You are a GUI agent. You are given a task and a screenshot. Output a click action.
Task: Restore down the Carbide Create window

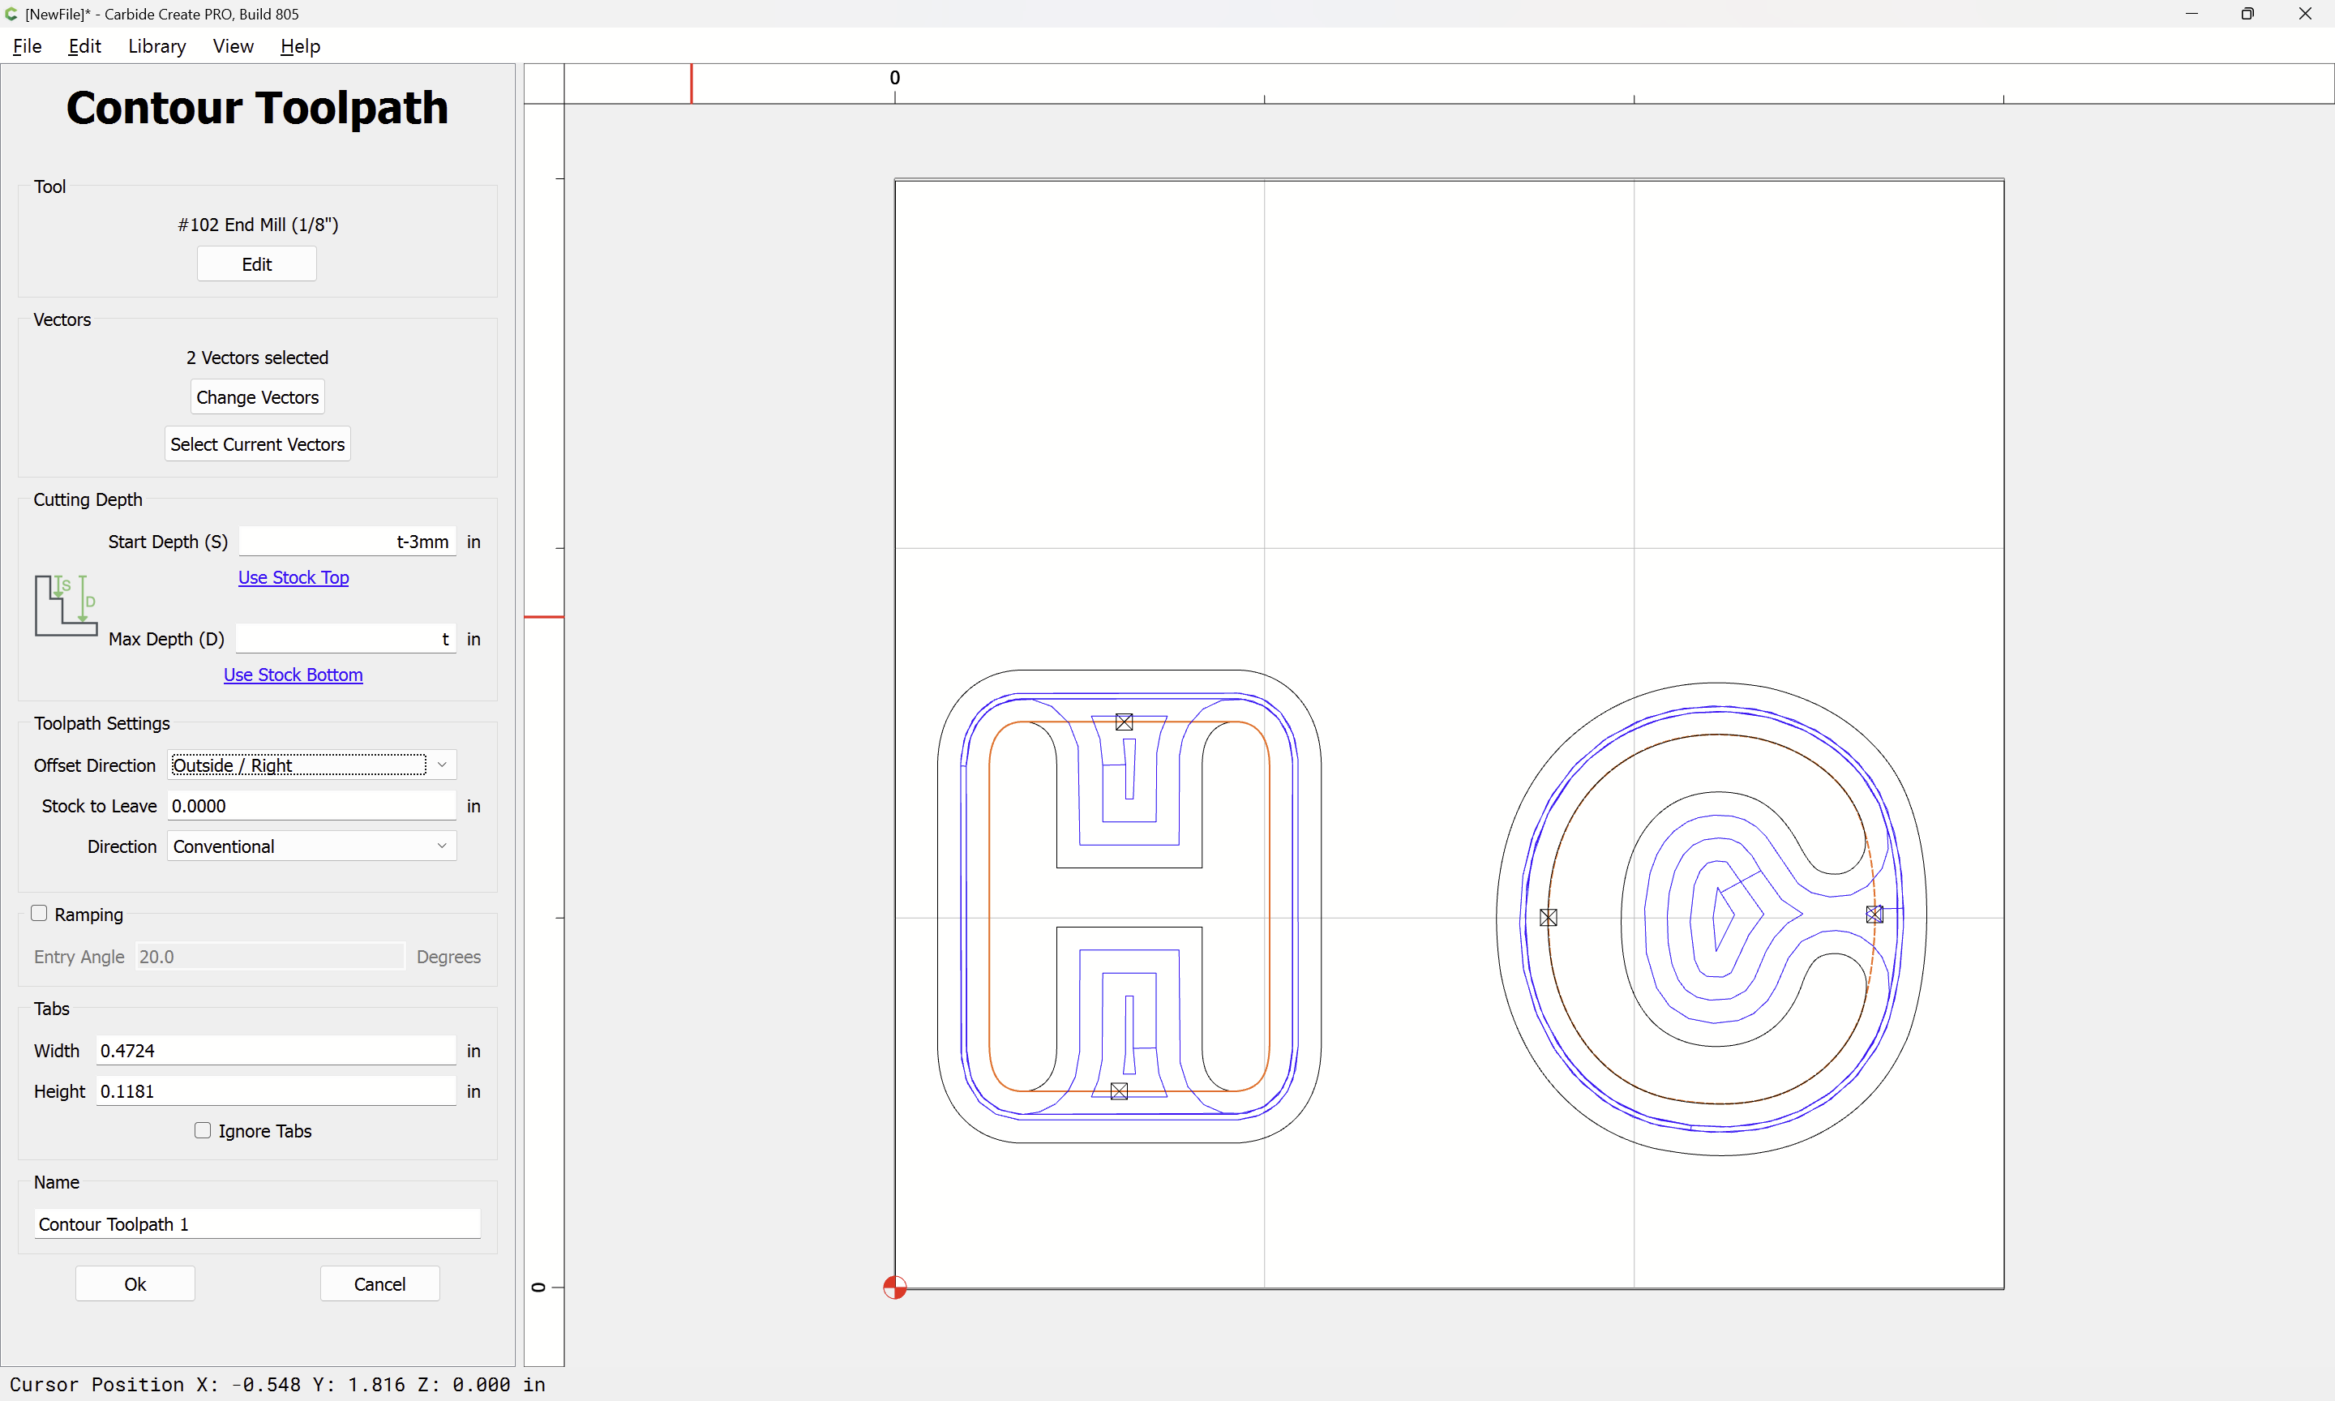(2248, 13)
